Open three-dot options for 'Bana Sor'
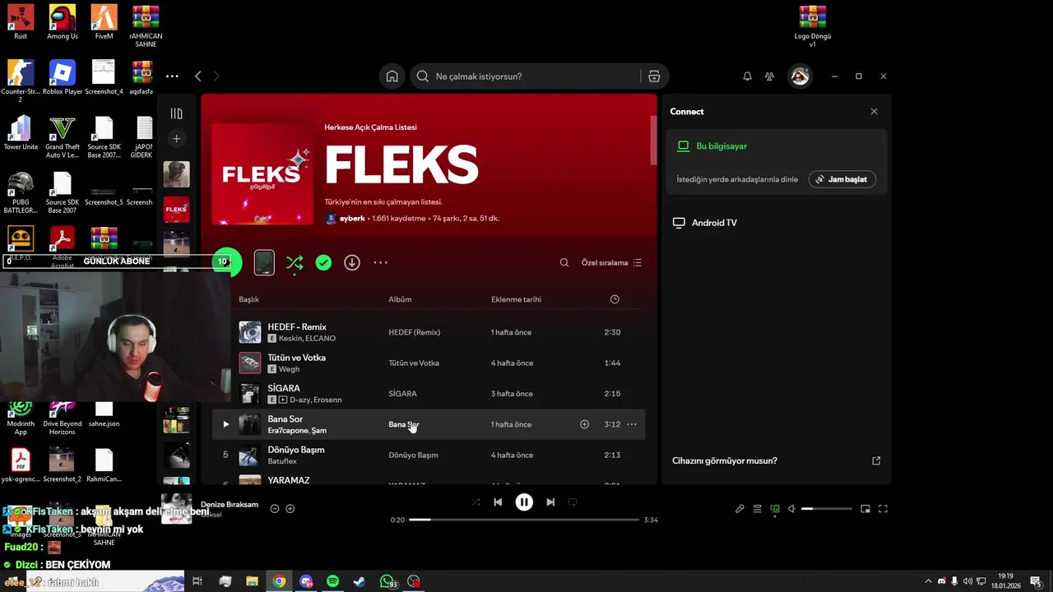The width and height of the screenshot is (1053, 592). [x=632, y=424]
